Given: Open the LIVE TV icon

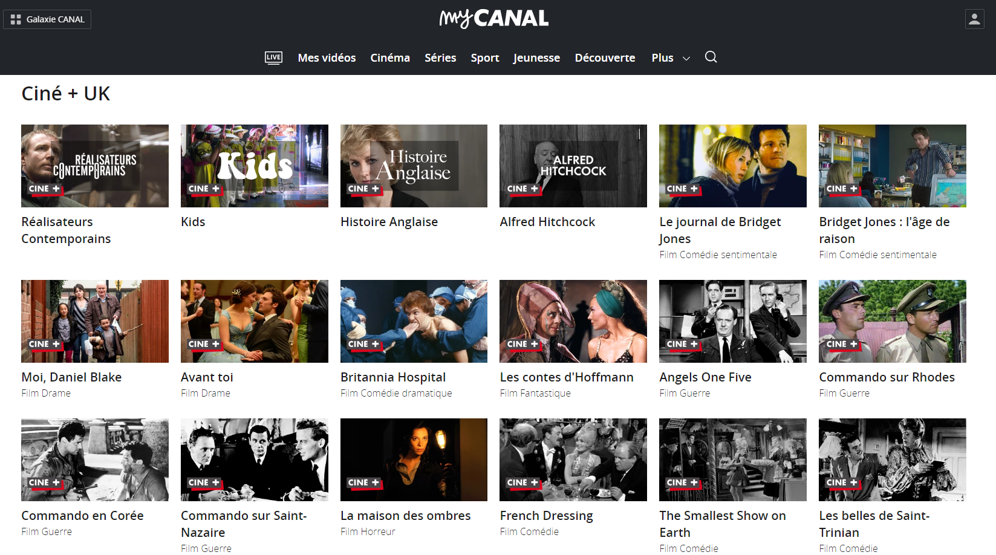Looking at the screenshot, I should click(273, 57).
